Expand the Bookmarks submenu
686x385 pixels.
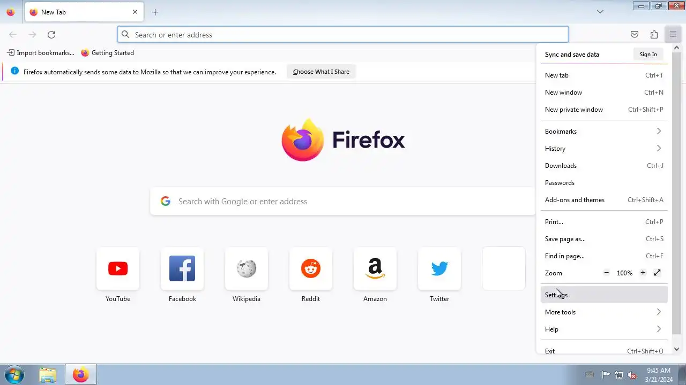click(604, 132)
